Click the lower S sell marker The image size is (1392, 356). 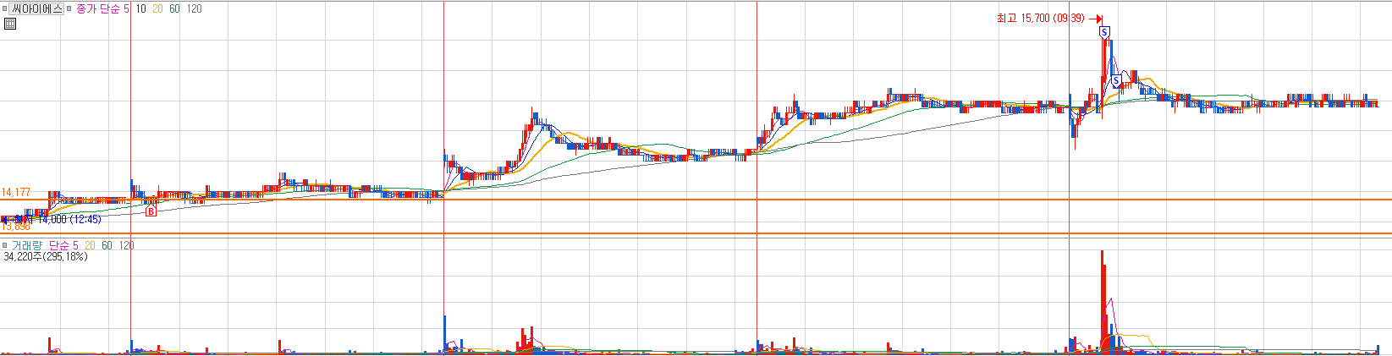[x=1116, y=80]
